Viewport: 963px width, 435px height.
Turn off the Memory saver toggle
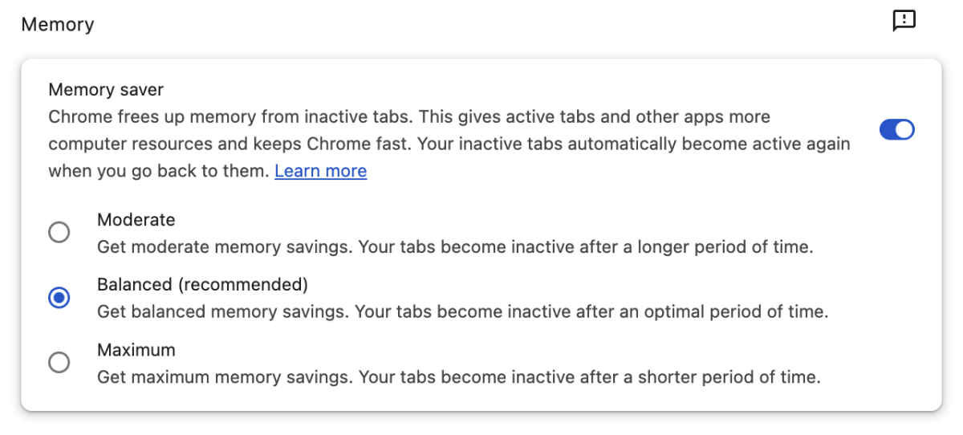coord(897,129)
